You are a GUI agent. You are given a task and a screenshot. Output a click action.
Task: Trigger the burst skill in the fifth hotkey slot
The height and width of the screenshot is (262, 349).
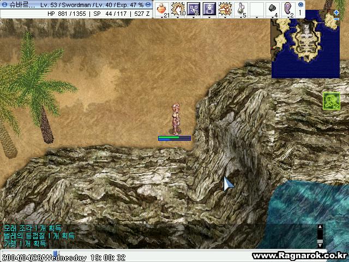point(225,9)
